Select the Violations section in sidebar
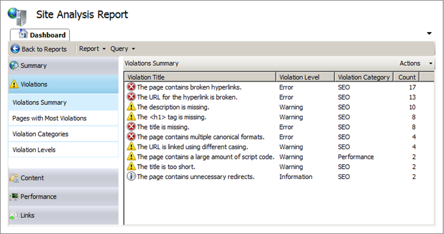The height and width of the screenshot is (234, 444). tap(63, 84)
